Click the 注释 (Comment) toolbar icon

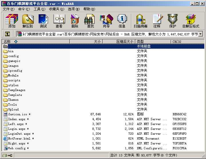point(157,21)
